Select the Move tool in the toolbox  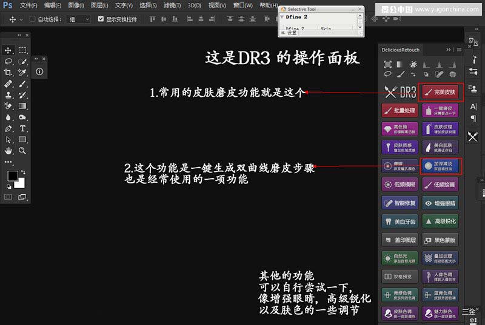point(8,50)
